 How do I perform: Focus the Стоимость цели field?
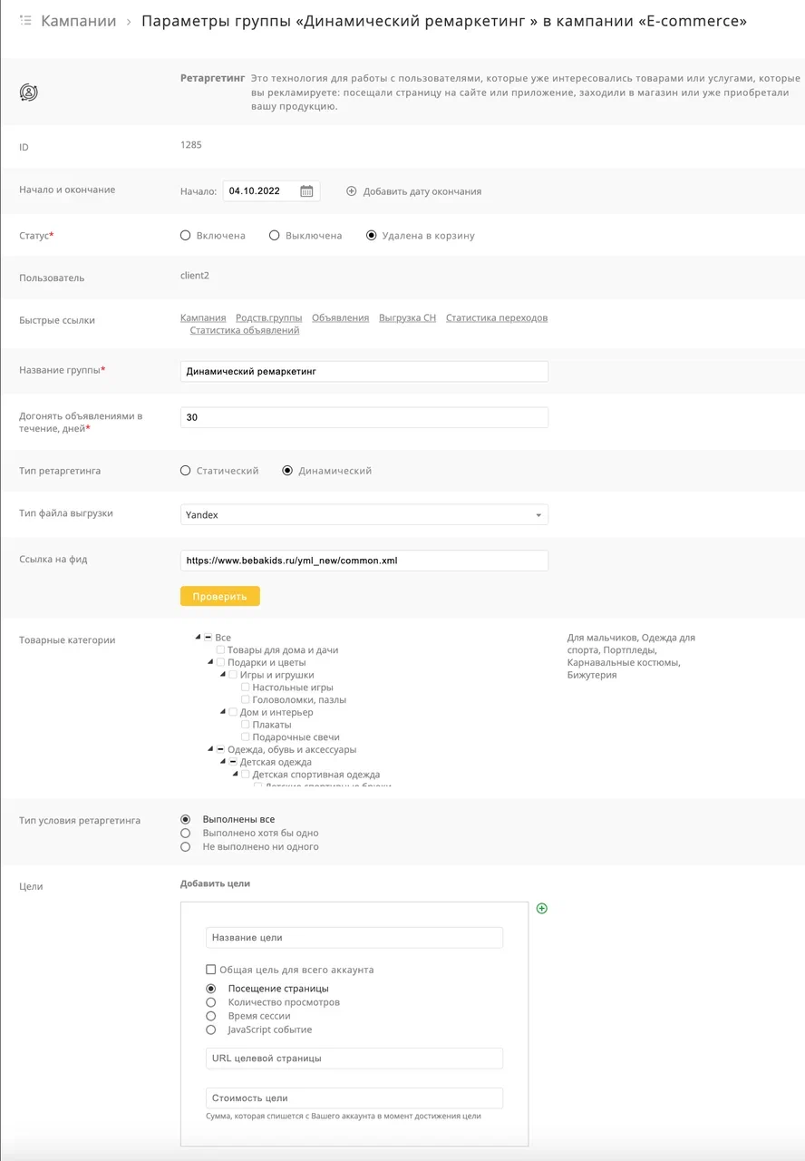(x=354, y=1098)
